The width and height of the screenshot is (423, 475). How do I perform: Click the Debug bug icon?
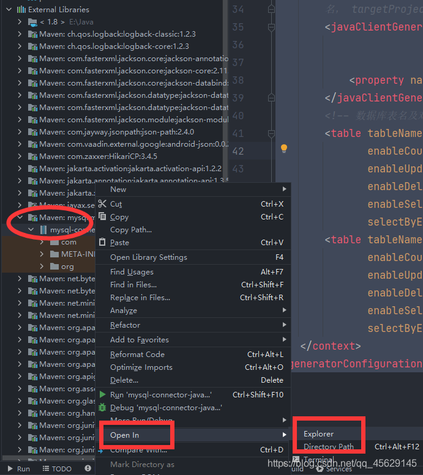(x=102, y=407)
